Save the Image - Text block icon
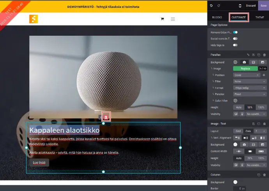This screenshot has height=191, width=269. click(253, 124)
